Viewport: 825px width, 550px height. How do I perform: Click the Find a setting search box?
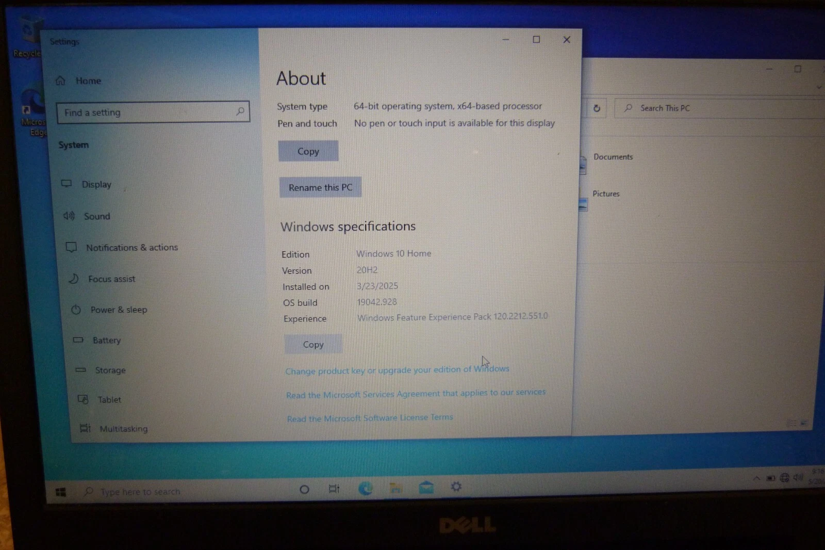pos(153,112)
